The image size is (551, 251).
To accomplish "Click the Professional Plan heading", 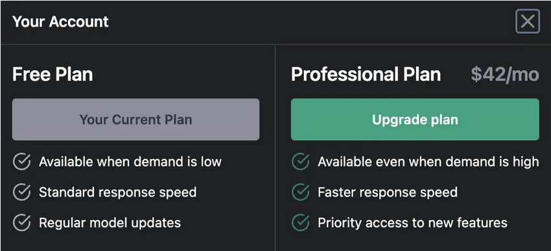I will pyautogui.click(x=366, y=75).
